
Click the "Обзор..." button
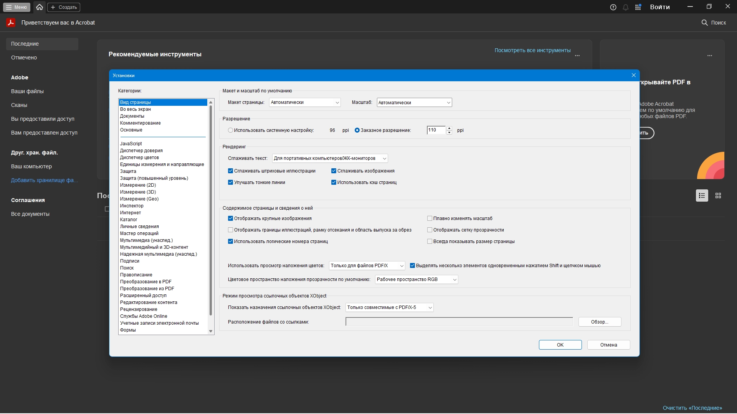[x=599, y=322]
